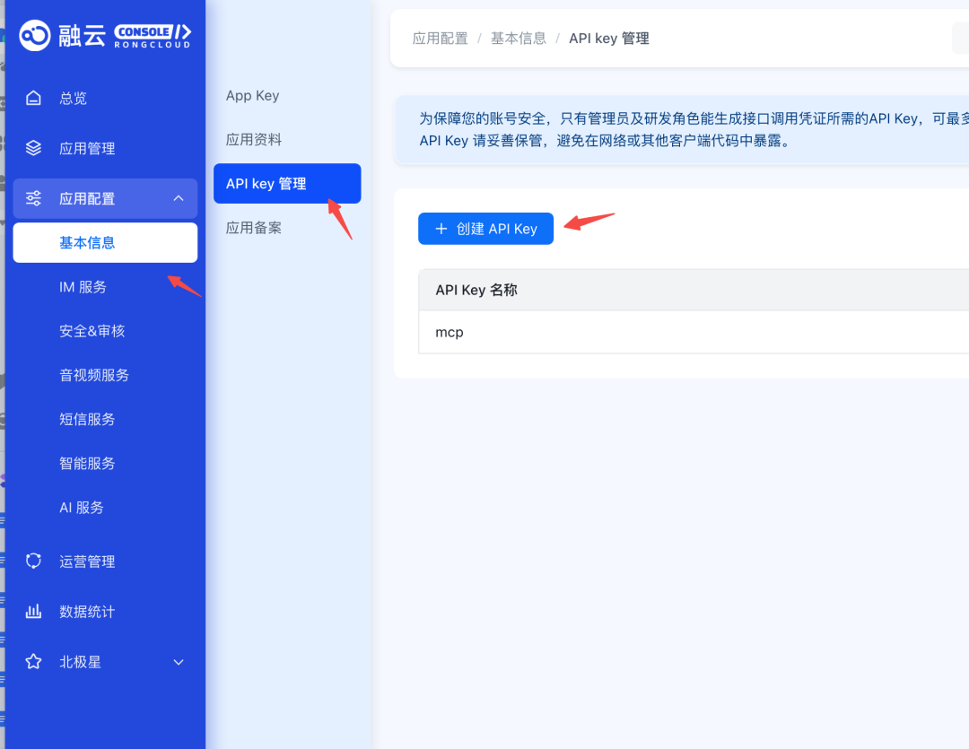Image resolution: width=969 pixels, height=749 pixels.
Task: Click the 创建 API Key button
Action: pos(485,229)
